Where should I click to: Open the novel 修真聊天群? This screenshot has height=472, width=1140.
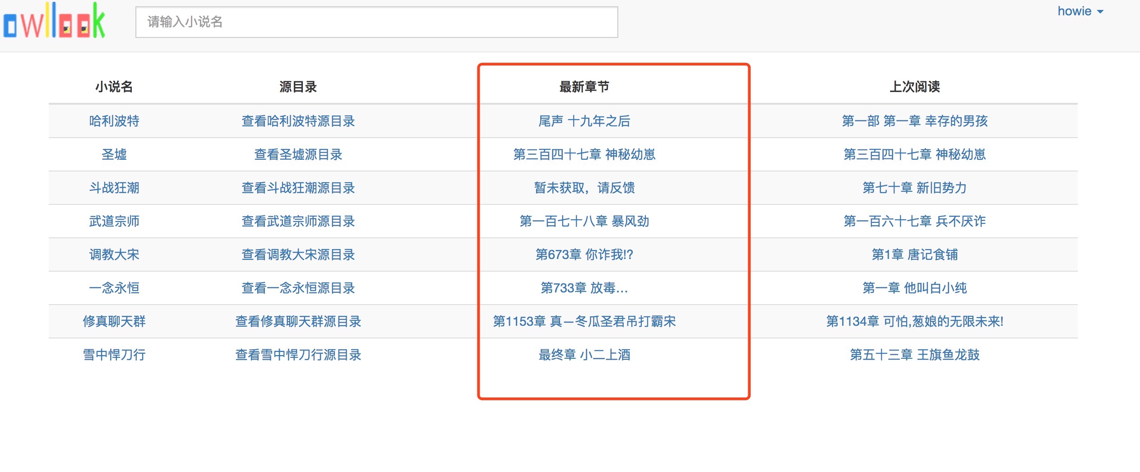click(114, 321)
